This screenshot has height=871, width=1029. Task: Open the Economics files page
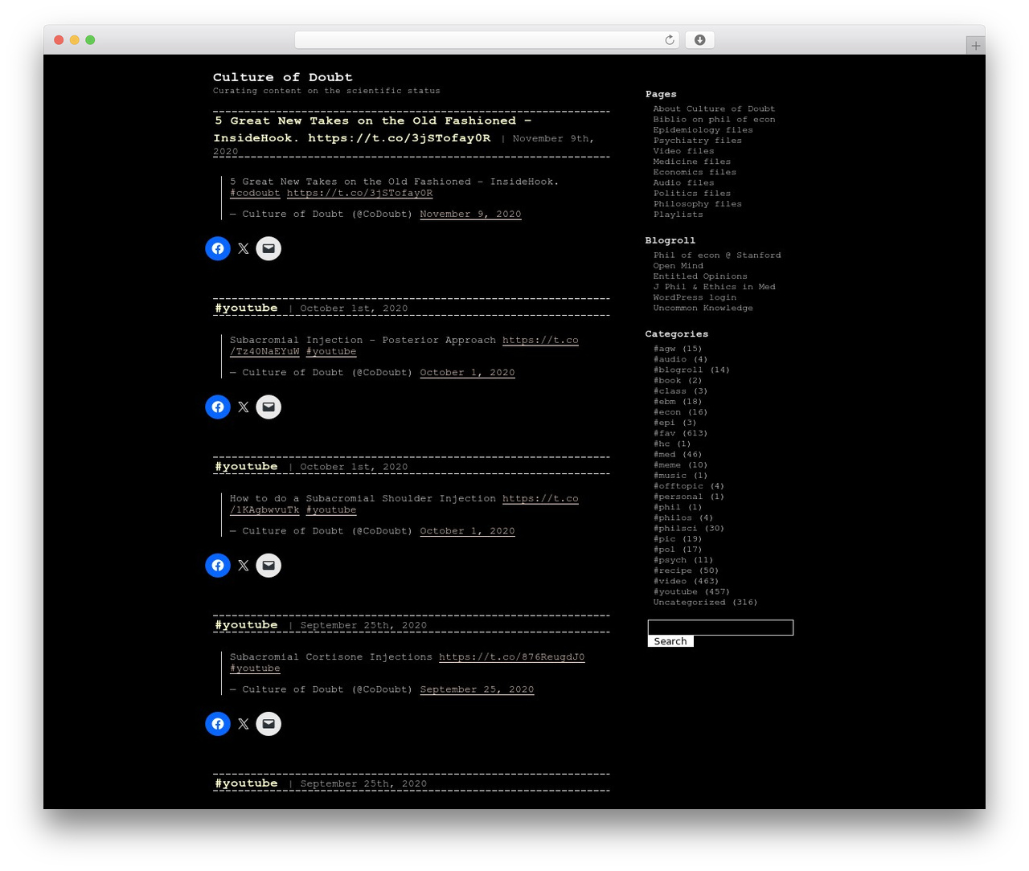tap(695, 172)
